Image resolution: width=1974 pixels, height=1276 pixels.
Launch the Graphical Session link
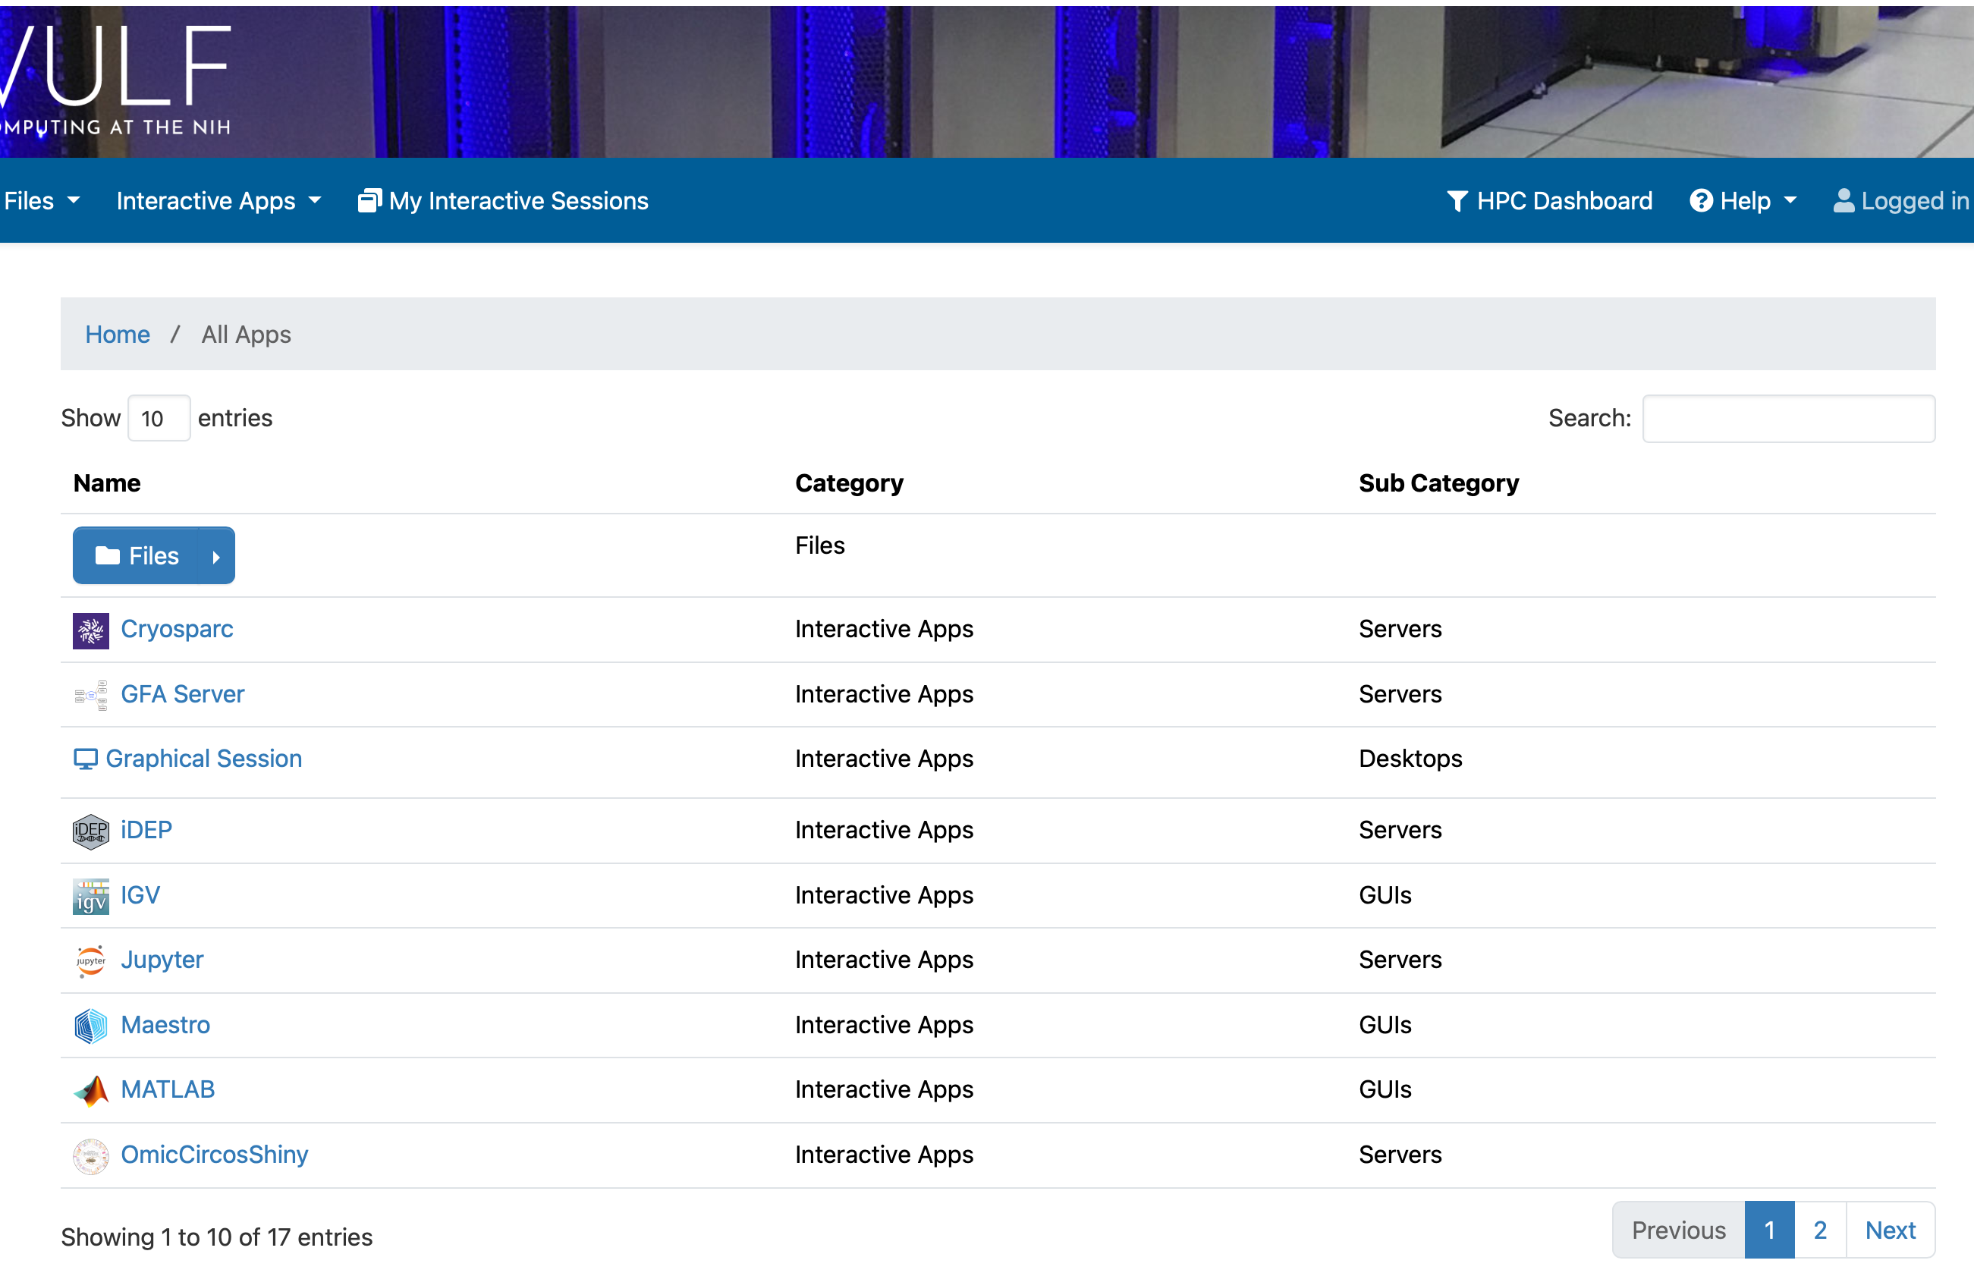(x=204, y=758)
